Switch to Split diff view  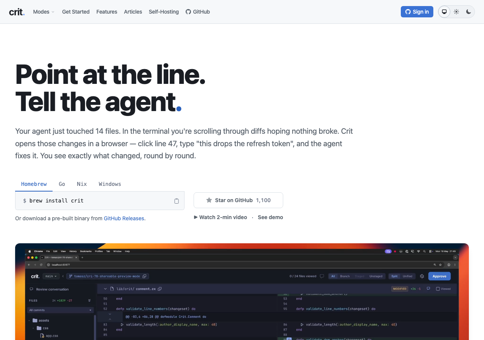pyautogui.click(x=394, y=276)
